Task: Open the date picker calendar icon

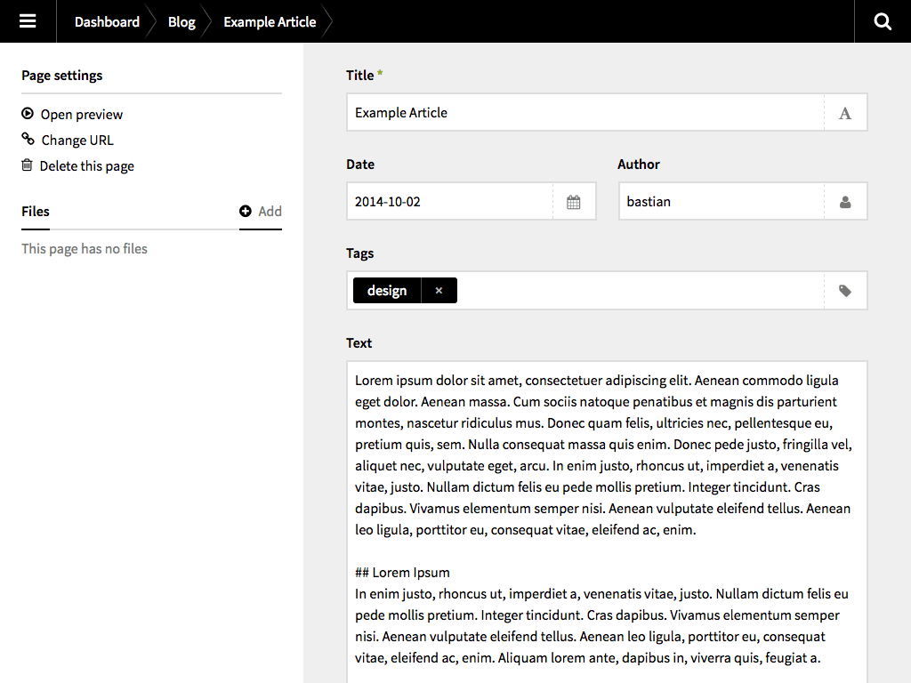Action: [x=574, y=202]
